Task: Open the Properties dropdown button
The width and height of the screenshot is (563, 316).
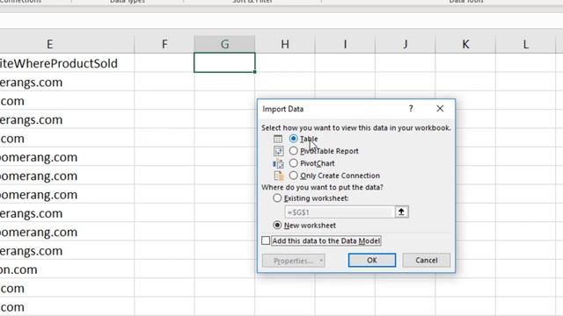Action: 293,261
